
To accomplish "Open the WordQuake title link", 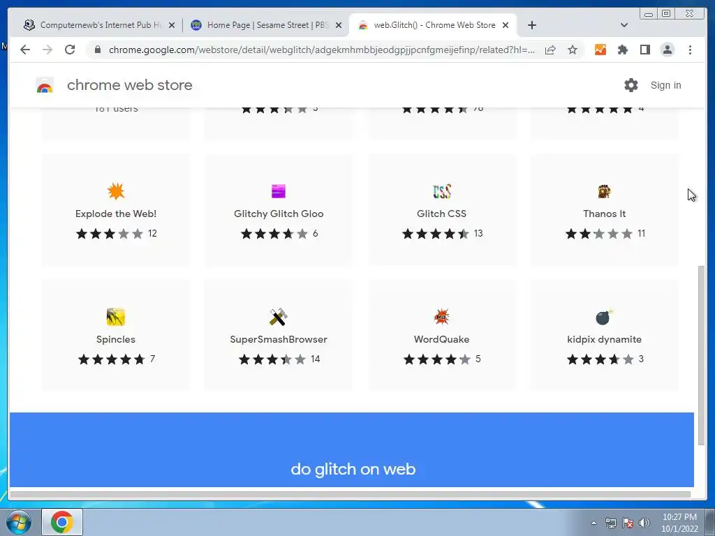I will point(441,339).
